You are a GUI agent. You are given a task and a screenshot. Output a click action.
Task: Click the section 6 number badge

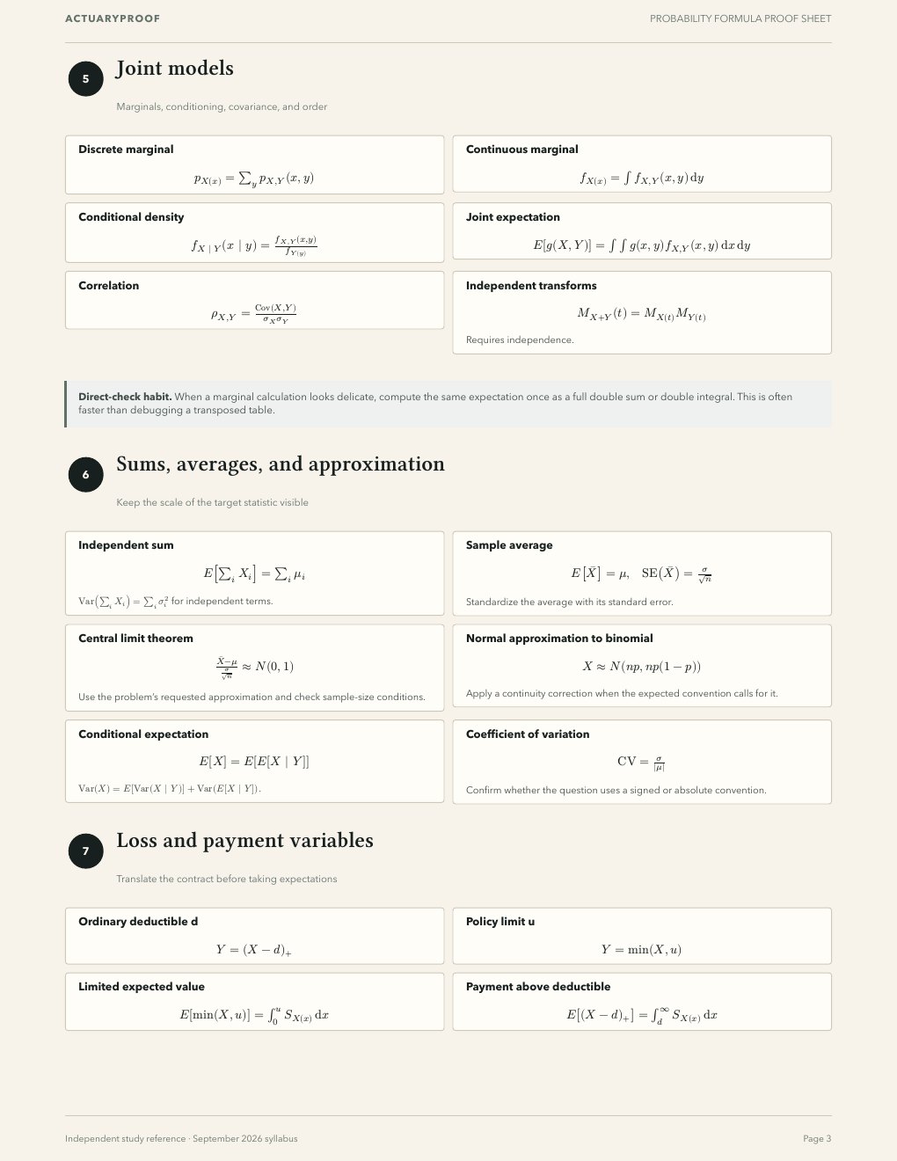point(85,475)
